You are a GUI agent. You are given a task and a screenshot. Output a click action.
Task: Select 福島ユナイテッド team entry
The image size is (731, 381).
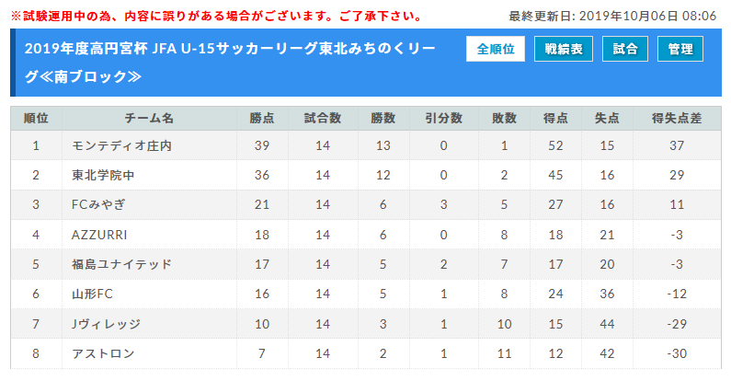pyautogui.click(x=121, y=264)
